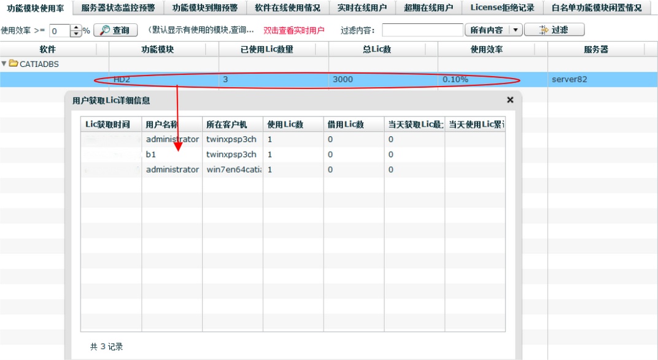Collapse the CATIADBS tree node arrow

4,63
